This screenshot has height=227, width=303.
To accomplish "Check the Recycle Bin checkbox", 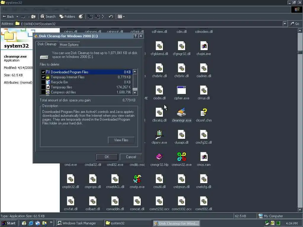I will [x=43, y=82].
